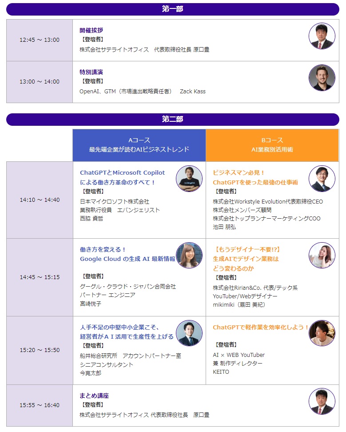This screenshot has width=346, height=432.
Task: Open ChatGPTで軽作業を効率化しよう title
Action: click(260, 327)
